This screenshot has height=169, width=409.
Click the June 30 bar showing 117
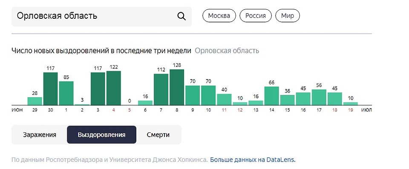click(50, 89)
